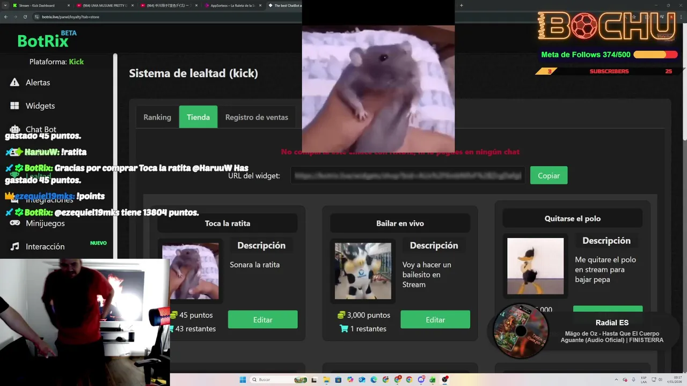This screenshot has height=386, width=687.
Task: Click the BotRix logo
Action: [47, 40]
